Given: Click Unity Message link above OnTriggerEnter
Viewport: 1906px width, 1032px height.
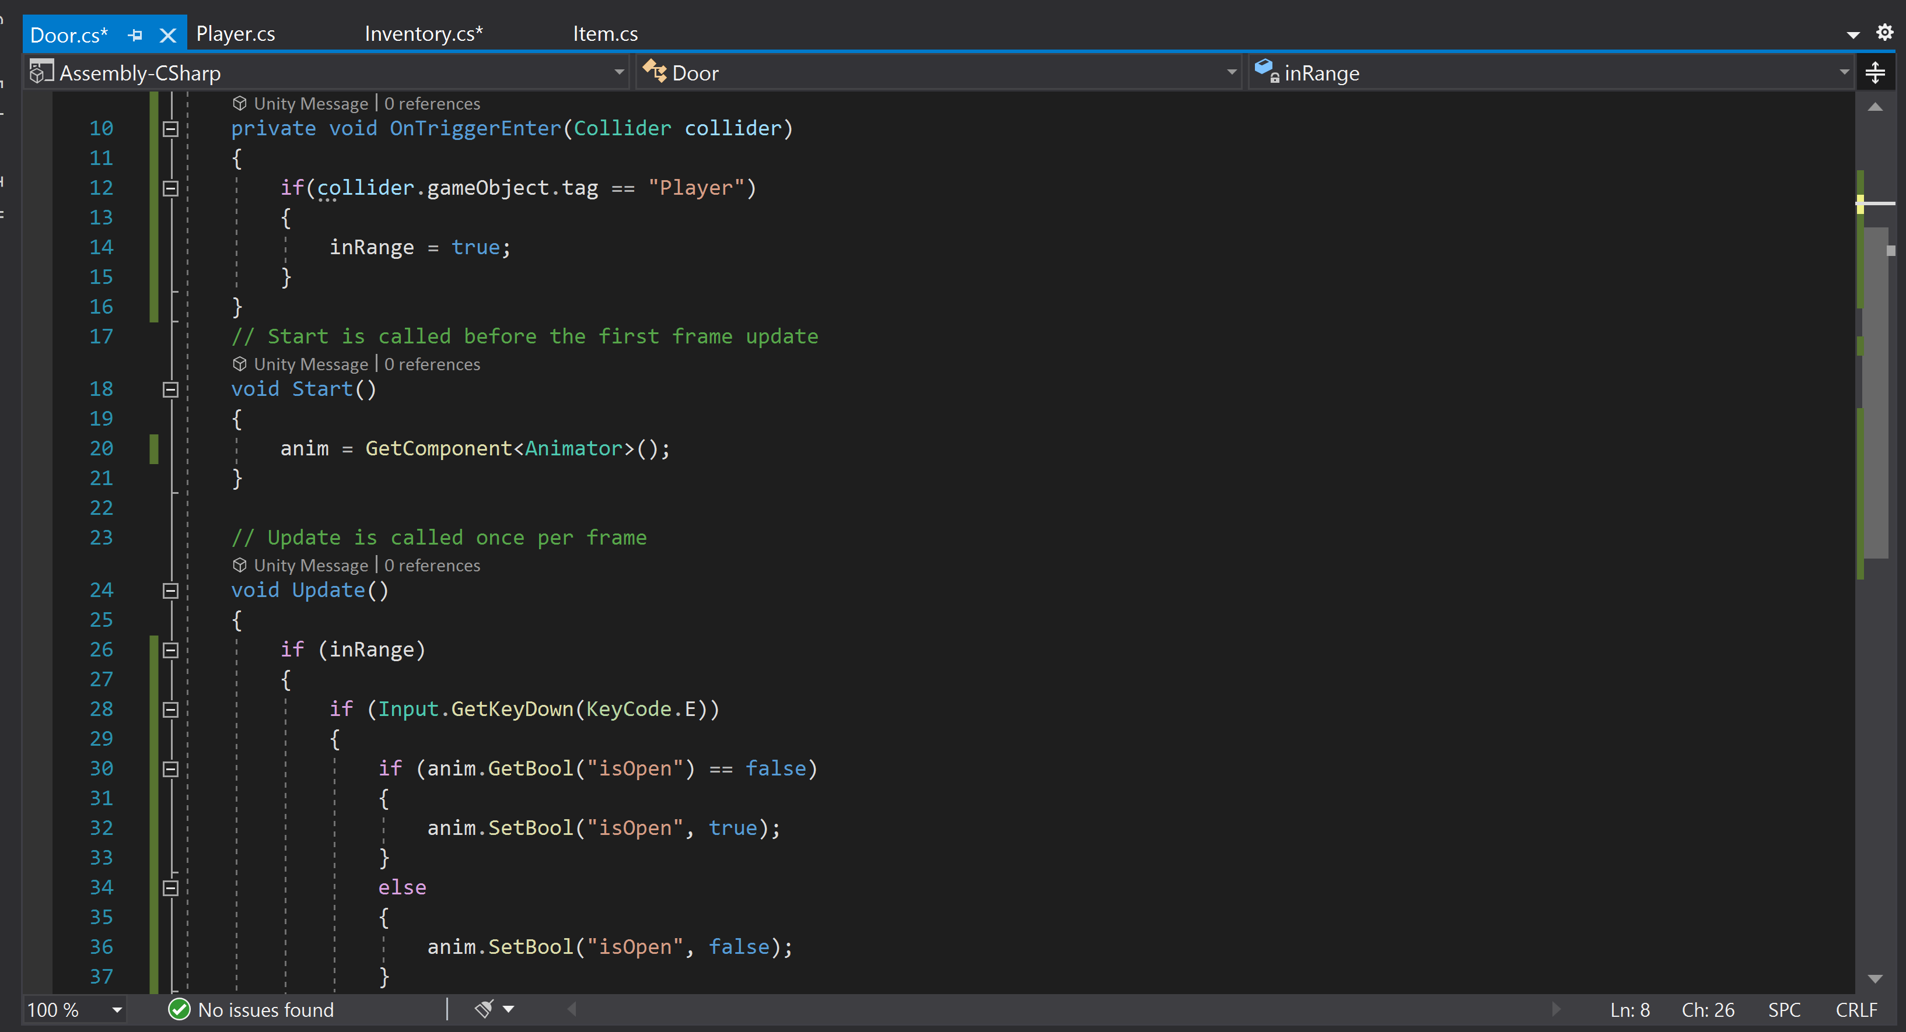Looking at the screenshot, I should point(311,104).
